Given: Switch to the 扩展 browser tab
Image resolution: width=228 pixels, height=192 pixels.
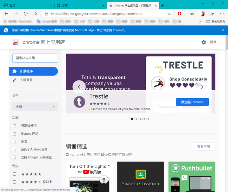Looking at the screenshot, I should coord(79,5).
